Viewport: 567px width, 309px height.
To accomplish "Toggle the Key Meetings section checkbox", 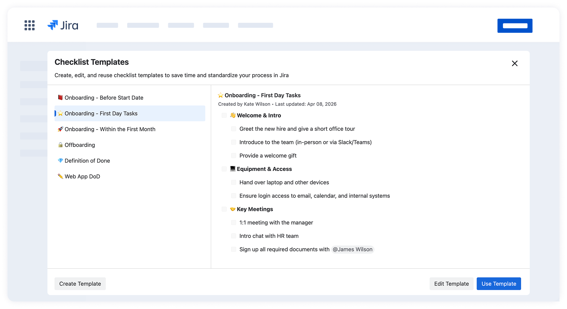I will [x=224, y=209].
